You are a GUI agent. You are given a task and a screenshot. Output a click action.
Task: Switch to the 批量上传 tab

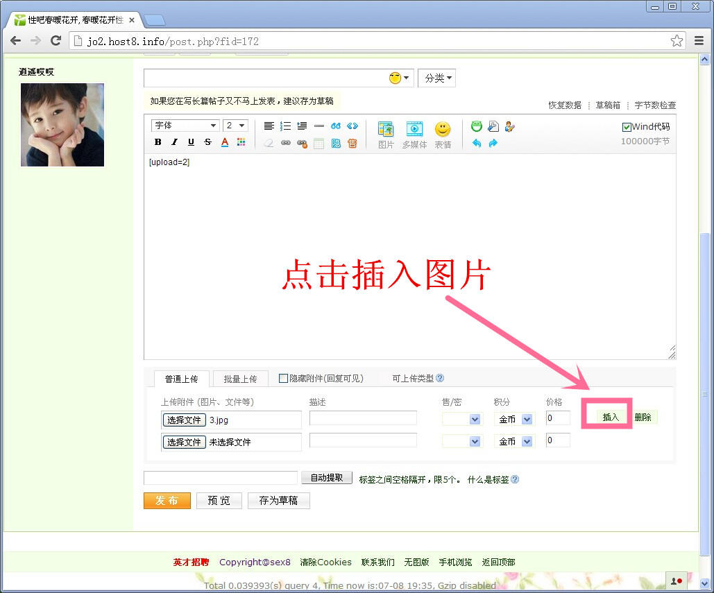click(240, 379)
